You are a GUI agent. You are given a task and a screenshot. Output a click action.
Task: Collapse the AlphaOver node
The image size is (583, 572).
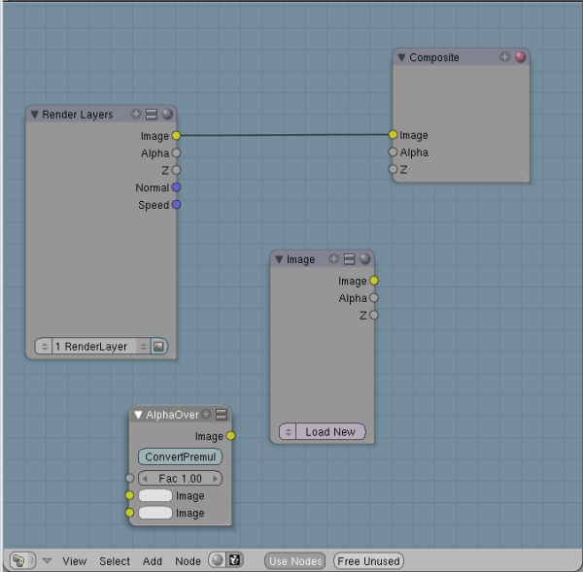point(138,415)
